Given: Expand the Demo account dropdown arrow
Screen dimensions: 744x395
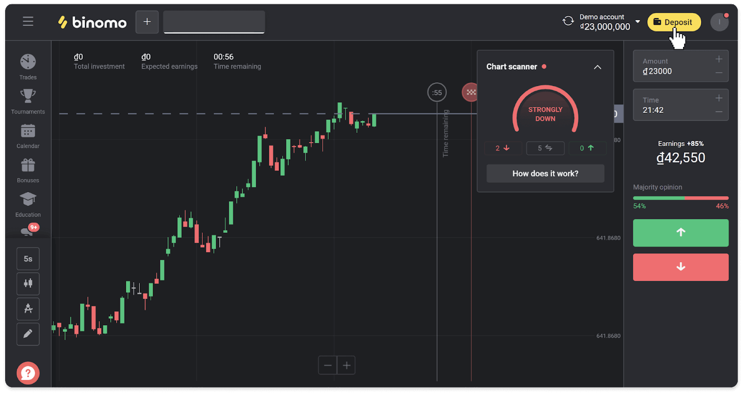Looking at the screenshot, I should pos(638,22).
